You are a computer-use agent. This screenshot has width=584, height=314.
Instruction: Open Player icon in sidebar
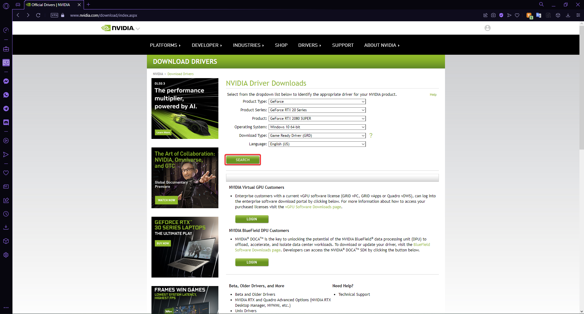click(6, 141)
